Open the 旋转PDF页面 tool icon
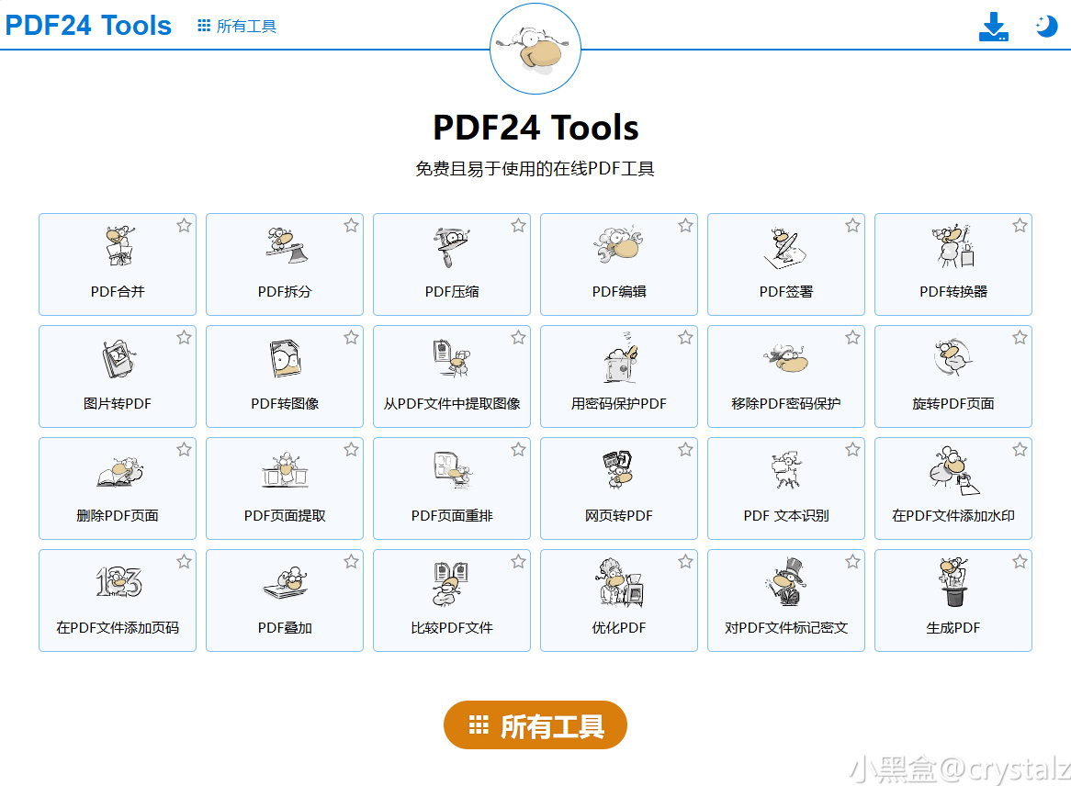1071x786 pixels. point(953,357)
